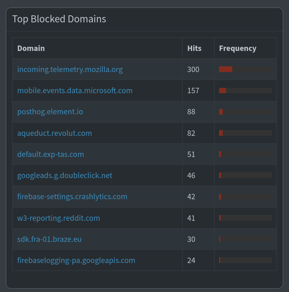Click frequency bar for googleads doubleclick row
This screenshot has width=289, height=292.
tap(246, 175)
